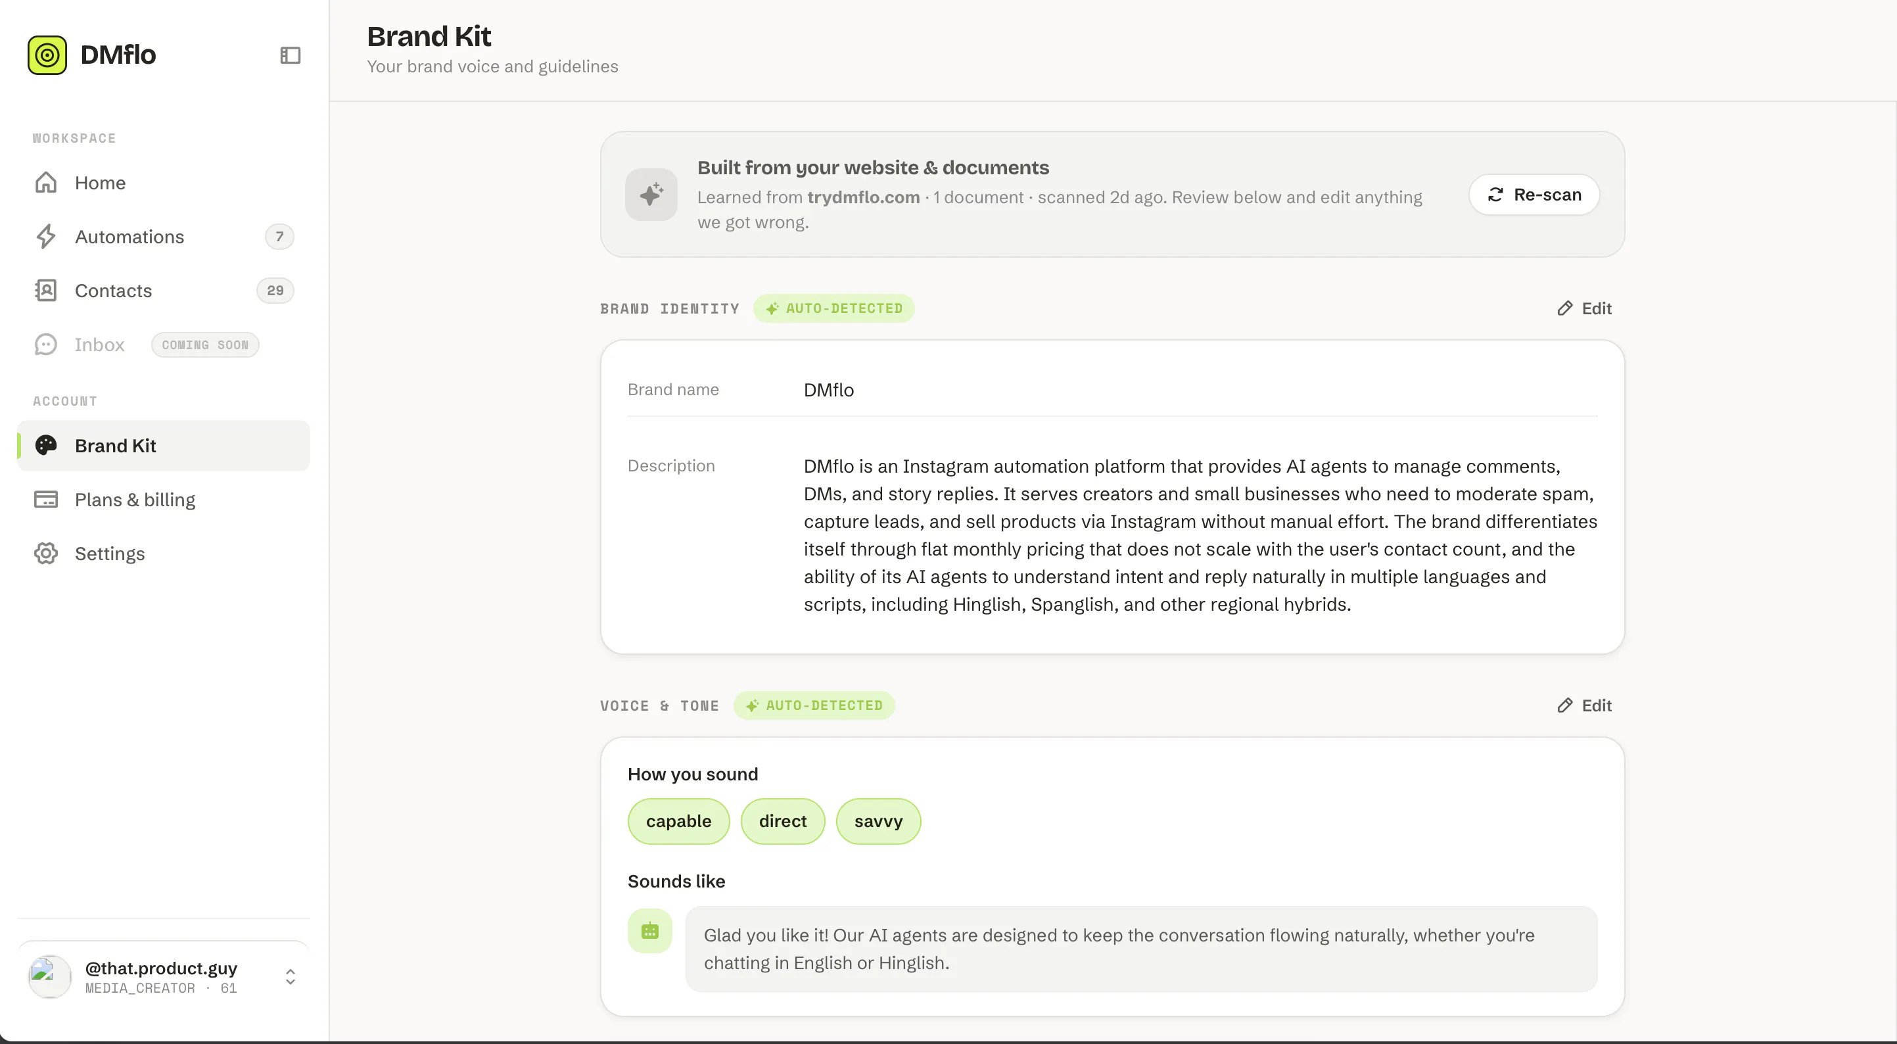Click the DMflo description paragraph

[x=1200, y=535]
